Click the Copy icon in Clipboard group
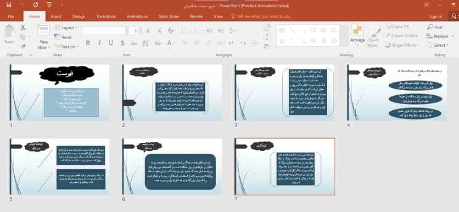Screen dimensions: 459x212 pos(22,37)
